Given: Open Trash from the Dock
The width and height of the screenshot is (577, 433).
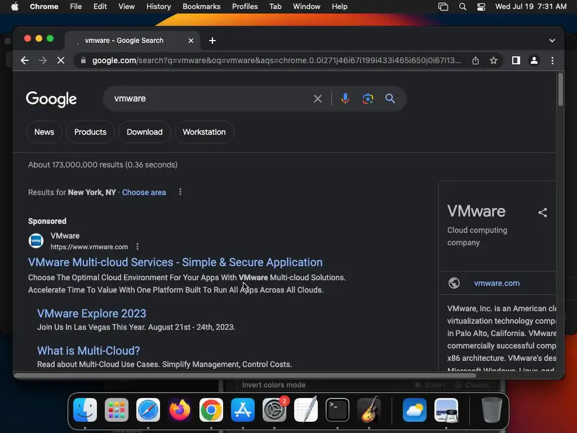Looking at the screenshot, I should pyautogui.click(x=491, y=410).
